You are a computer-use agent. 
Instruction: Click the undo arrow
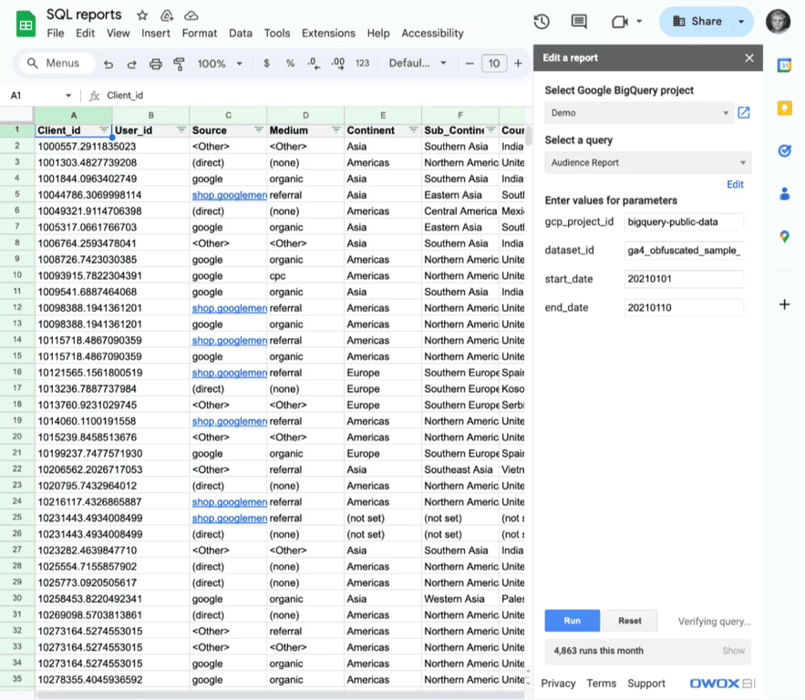(108, 64)
